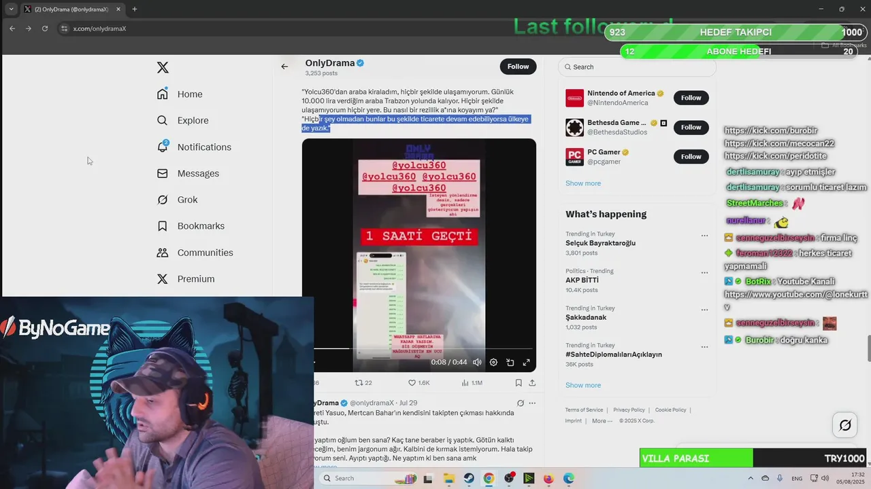The image size is (871, 489).
Task: Open #SahteDiplomalarıAçıklayın trend options menu
Action: 704,347
